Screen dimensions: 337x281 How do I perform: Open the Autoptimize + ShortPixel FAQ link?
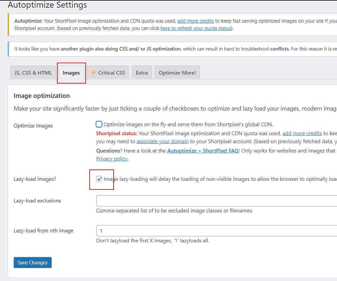click(x=203, y=151)
